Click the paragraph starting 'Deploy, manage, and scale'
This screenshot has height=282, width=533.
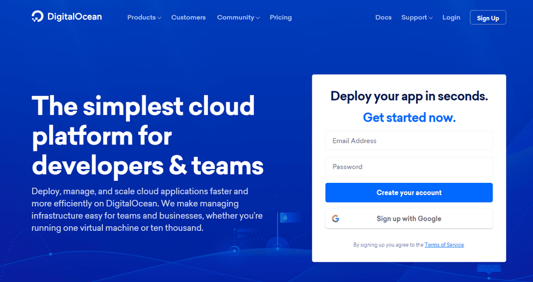click(x=147, y=210)
